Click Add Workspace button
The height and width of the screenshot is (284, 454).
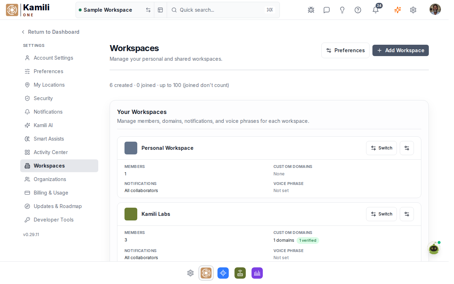pos(400,50)
